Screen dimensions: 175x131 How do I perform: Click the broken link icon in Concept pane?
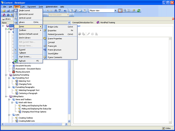[92, 34]
